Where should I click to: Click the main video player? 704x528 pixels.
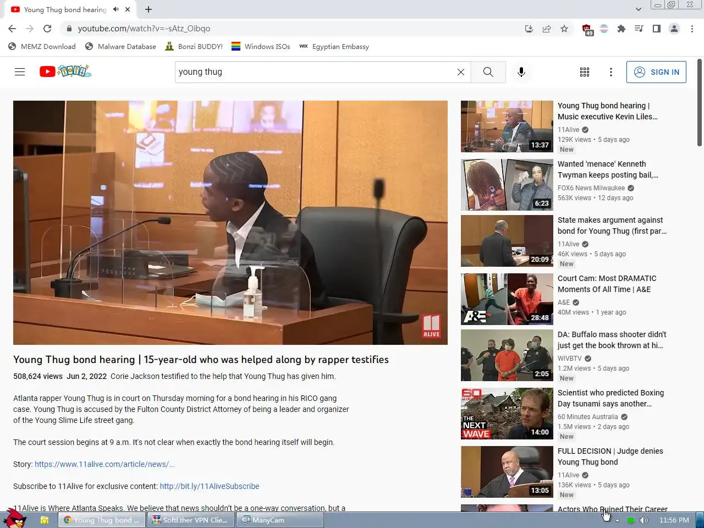pyautogui.click(x=230, y=223)
